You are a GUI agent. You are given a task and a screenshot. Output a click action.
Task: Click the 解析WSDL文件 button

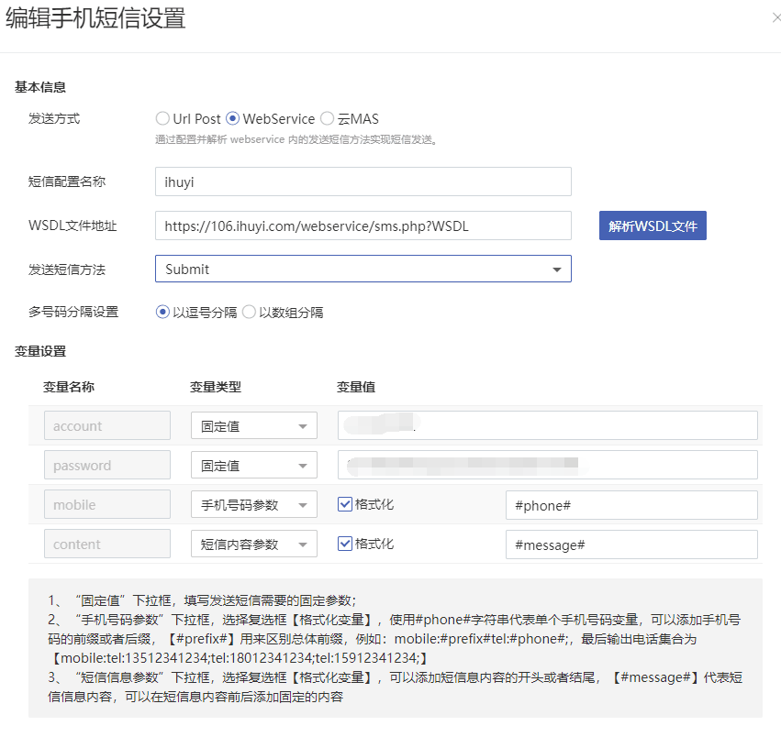[653, 225]
